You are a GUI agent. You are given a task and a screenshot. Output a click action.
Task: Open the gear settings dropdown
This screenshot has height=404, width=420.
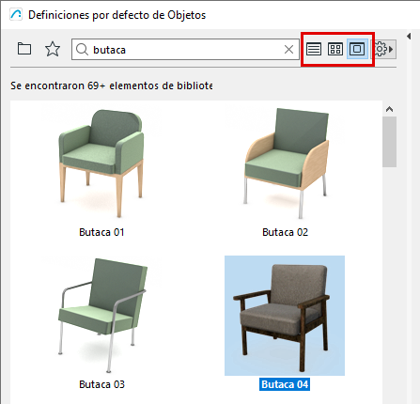[x=383, y=49]
